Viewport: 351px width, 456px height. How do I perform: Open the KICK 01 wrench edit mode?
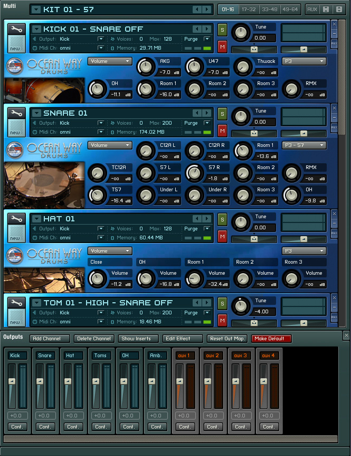click(x=16, y=29)
